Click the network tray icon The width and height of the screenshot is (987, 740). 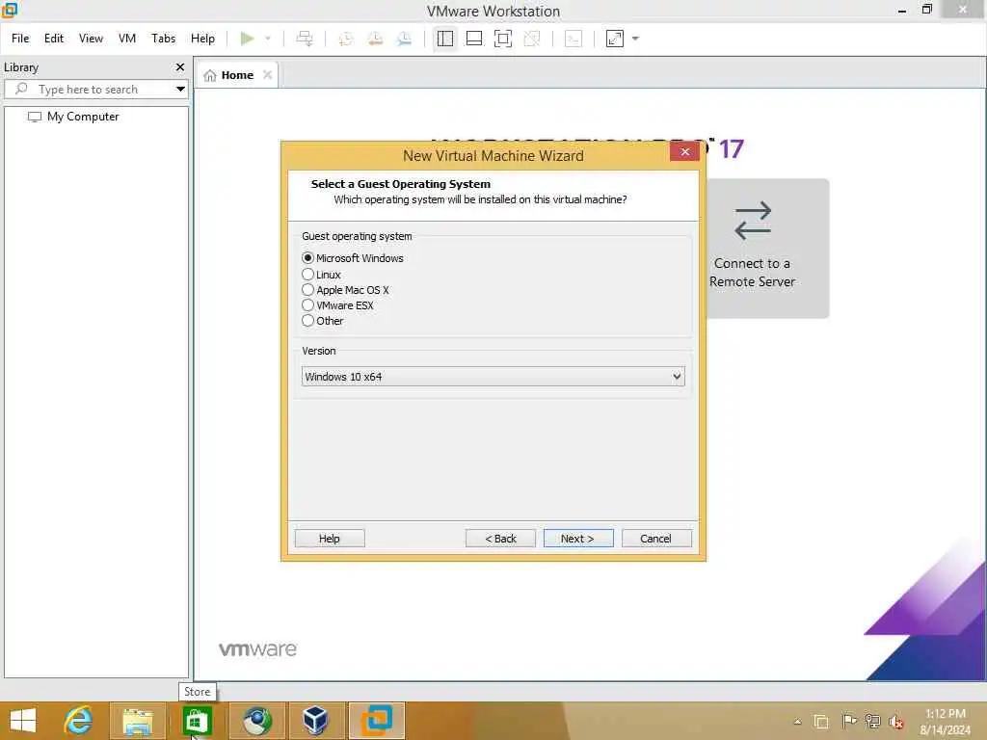[x=872, y=722]
